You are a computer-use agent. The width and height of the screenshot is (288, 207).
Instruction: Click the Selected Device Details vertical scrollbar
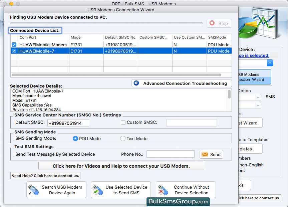(x=229, y=94)
